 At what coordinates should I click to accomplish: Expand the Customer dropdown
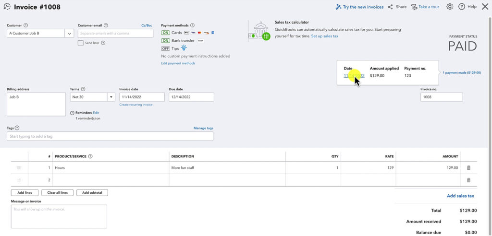[x=69, y=34]
